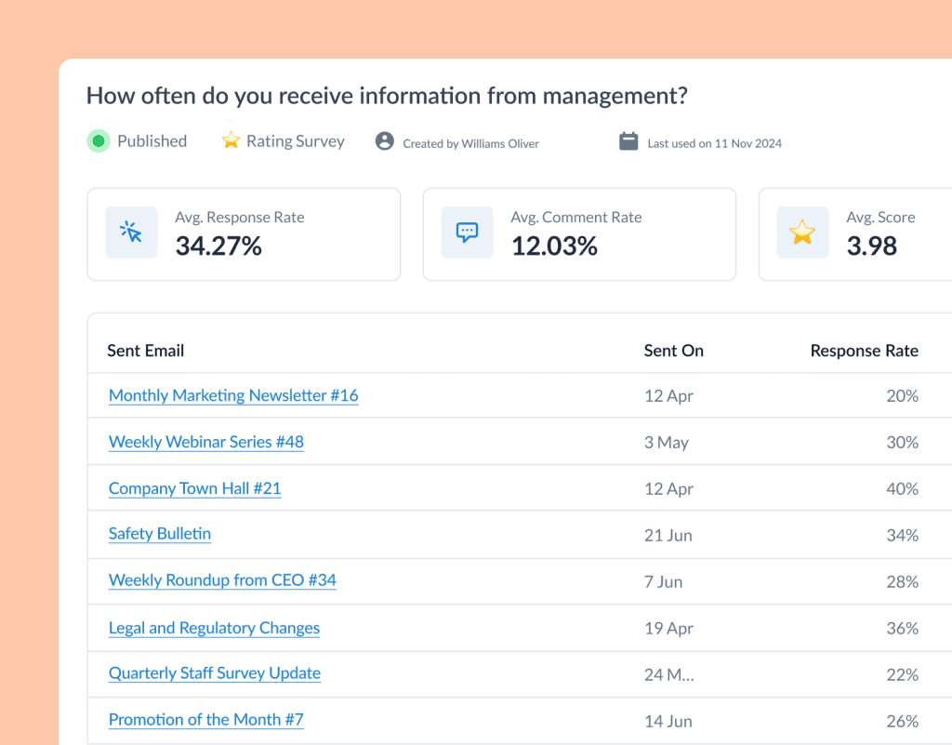Open the Sent On column sorter
This screenshot has height=745, width=952.
point(674,351)
